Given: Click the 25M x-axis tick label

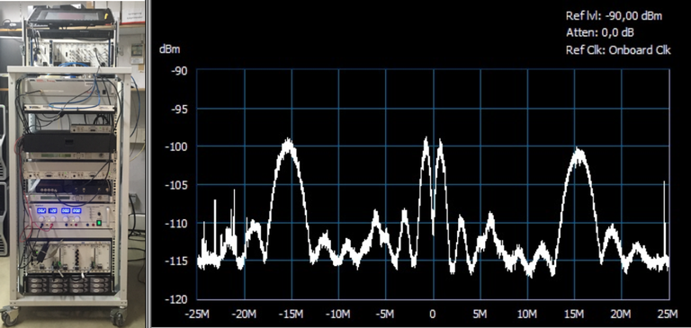Looking at the screenshot, I should click(x=669, y=315).
